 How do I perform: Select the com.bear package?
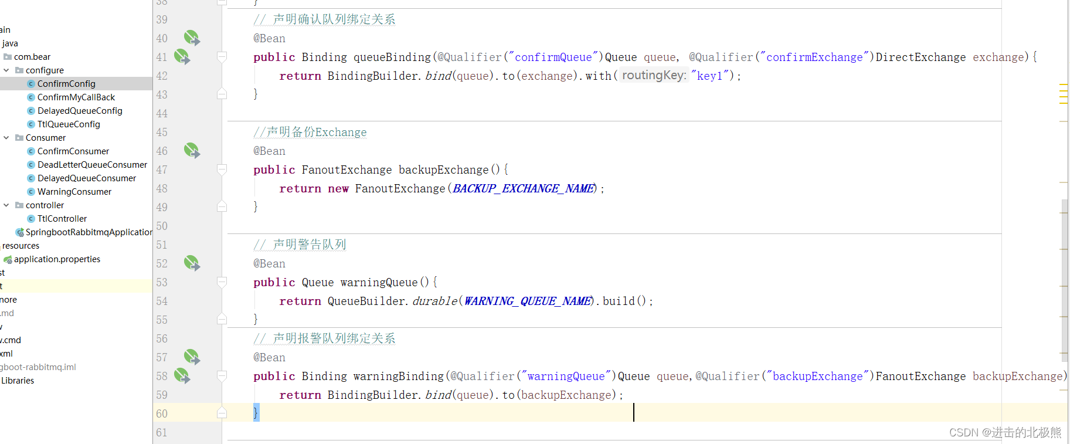[x=32, y=57]
